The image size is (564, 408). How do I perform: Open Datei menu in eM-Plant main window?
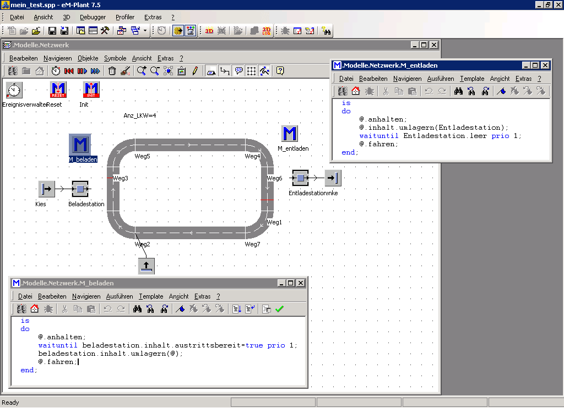point(17,17)
